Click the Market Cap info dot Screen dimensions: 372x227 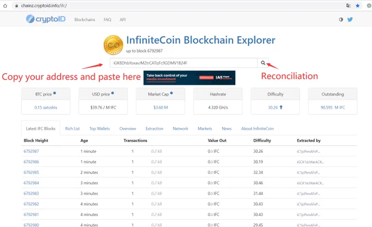pyautogui.click(x=171, y=93)
